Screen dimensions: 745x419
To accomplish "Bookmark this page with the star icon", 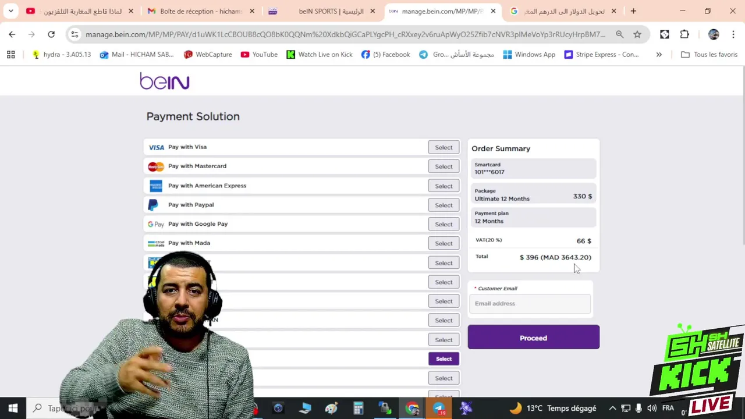I will click(x=637, y=34).
